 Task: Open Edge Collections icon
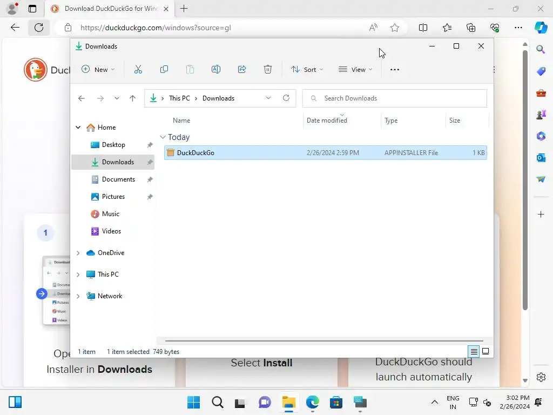tap(471, 28)
